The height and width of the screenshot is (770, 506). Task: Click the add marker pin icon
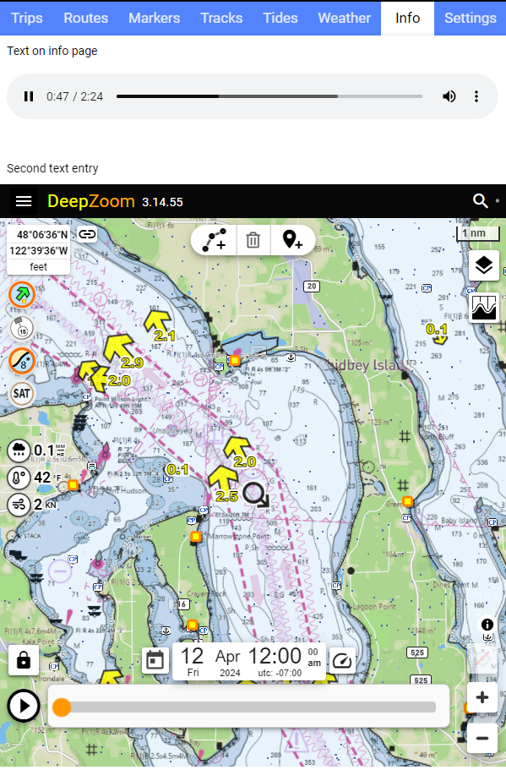[292, 240]
